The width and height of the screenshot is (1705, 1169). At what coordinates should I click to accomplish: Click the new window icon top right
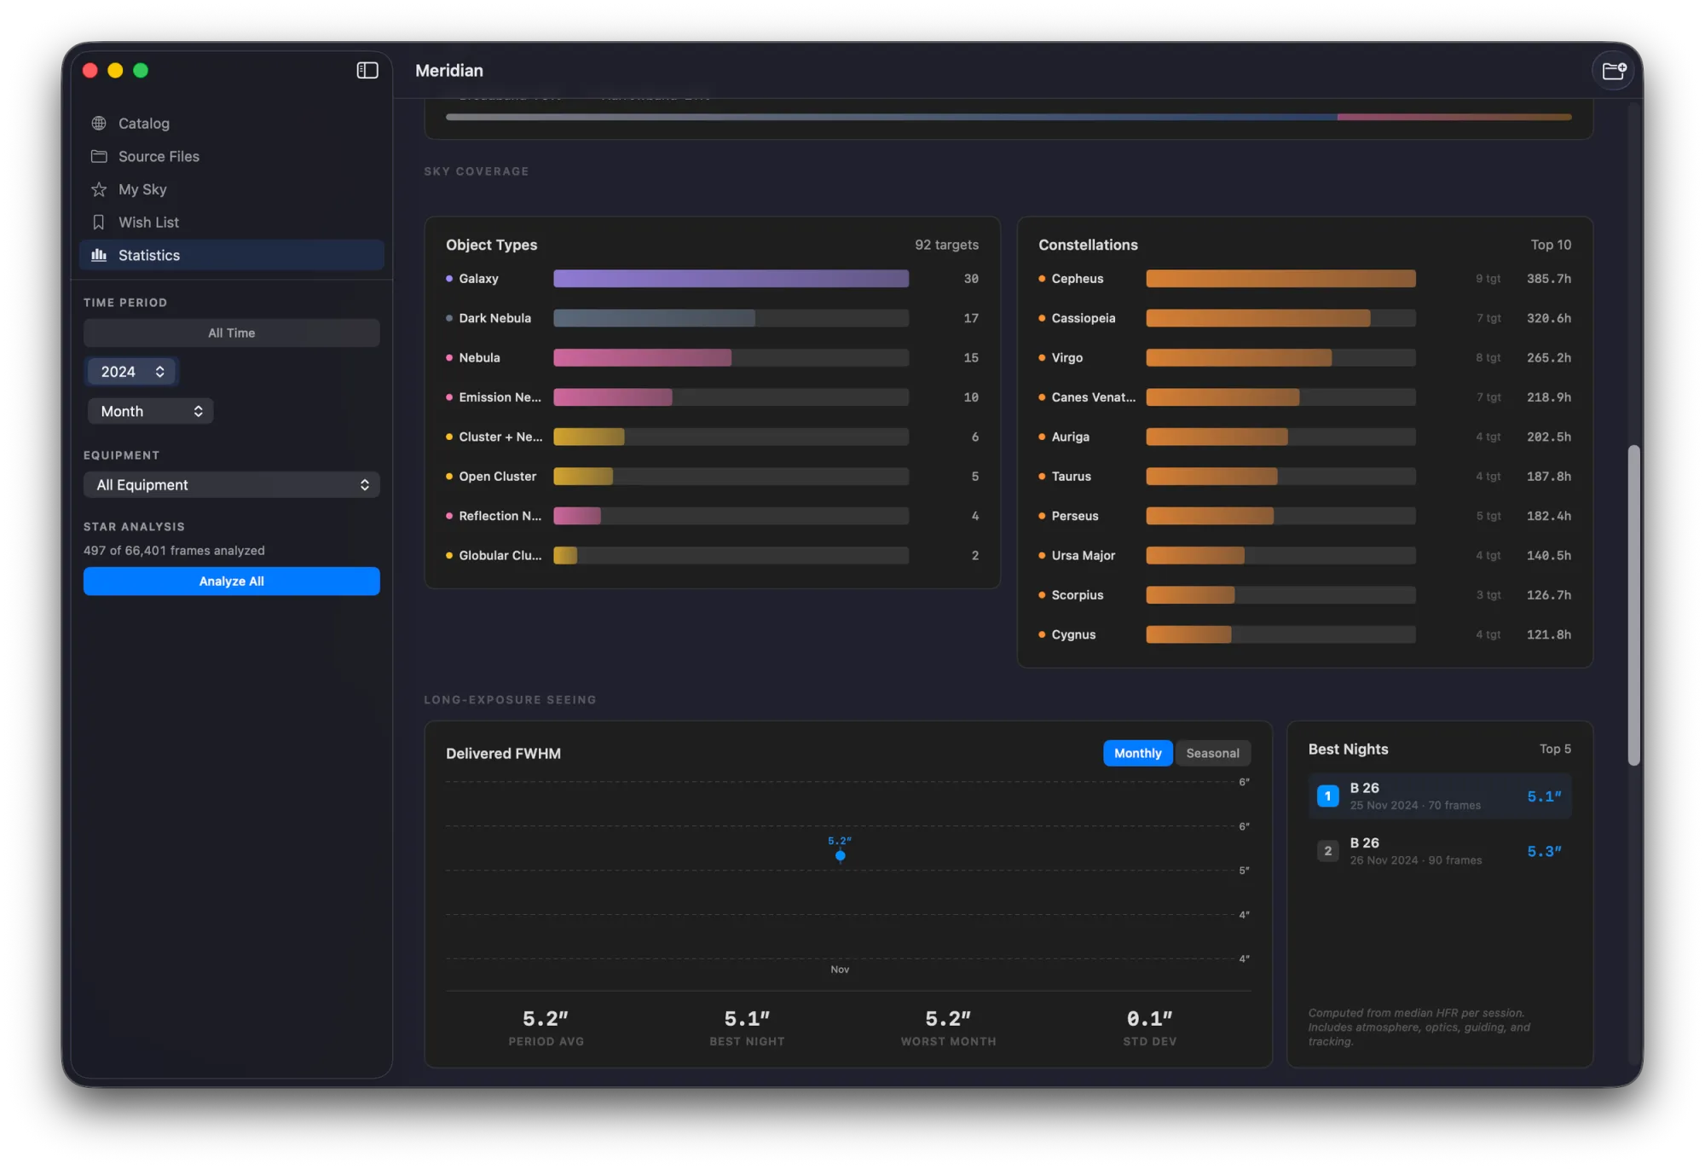coord(1613,70)
